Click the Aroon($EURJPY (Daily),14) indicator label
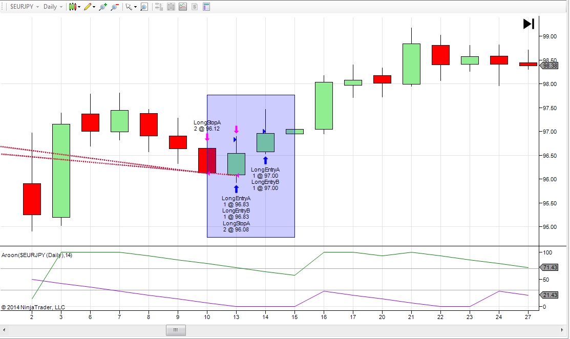Viewport: 570px width, 339px height. [x=37, y=255]
